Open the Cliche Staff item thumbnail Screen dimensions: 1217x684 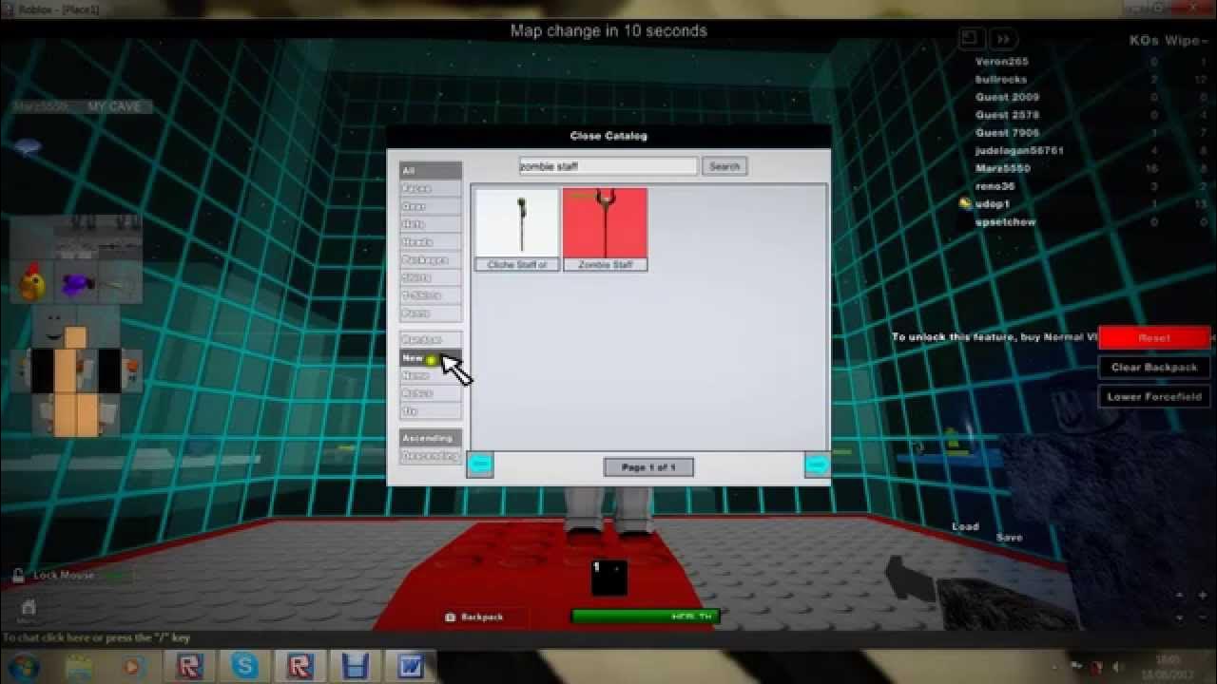(x=517, y=230)
